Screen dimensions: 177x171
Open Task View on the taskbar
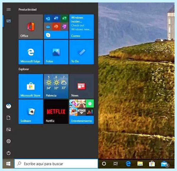pyautogui.click(x=116, y=164)
